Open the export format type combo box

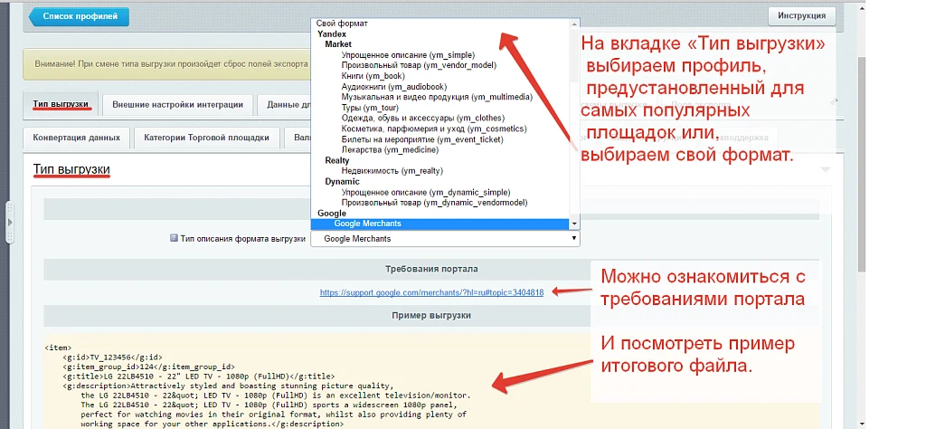(x=445, y=239)
